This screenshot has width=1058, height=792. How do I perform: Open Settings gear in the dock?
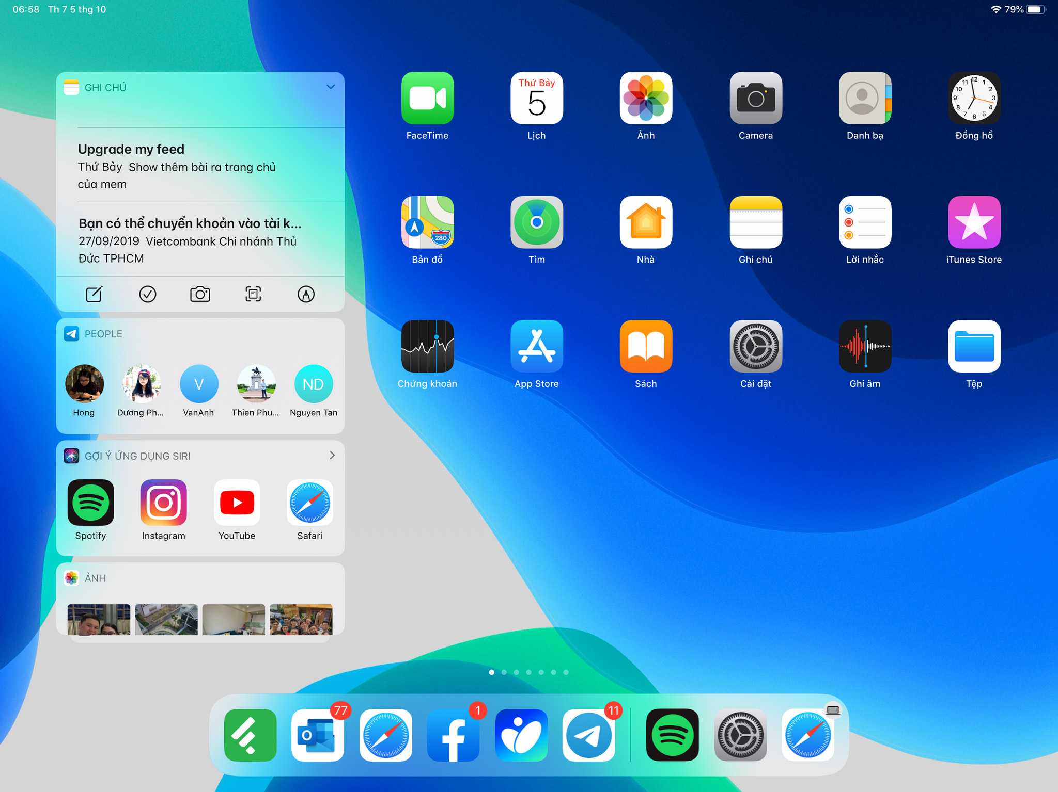click(740, 735)
